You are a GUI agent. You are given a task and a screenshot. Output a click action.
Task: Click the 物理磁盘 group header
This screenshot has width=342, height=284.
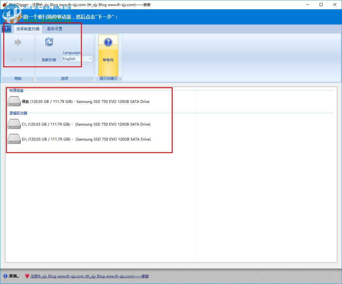click(16, 91)
